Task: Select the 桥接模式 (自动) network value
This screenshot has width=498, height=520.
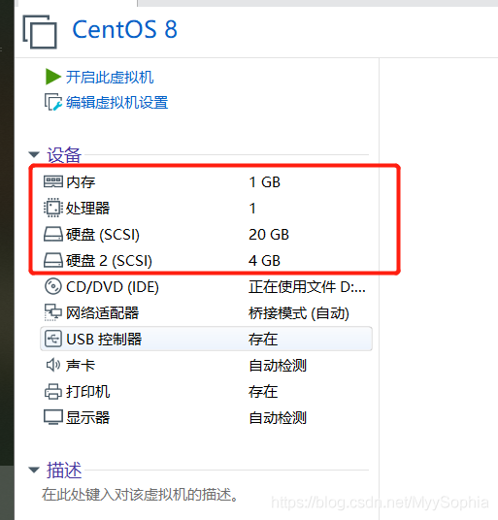Action: (x=299, y=313)
